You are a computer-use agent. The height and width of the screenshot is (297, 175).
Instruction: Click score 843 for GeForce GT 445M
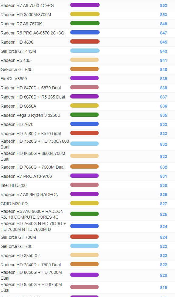coord(163,51)
